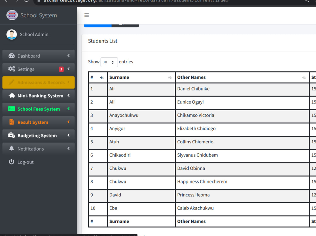Select the Chikaodiri surname cell
This screenshot has width=316, height=236.
click(141, 155)
